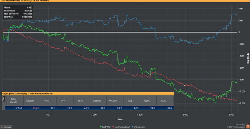Click the '2 000' x-axis tick label
This screenshot has height=129, width=250.
(x=185, y=114)
